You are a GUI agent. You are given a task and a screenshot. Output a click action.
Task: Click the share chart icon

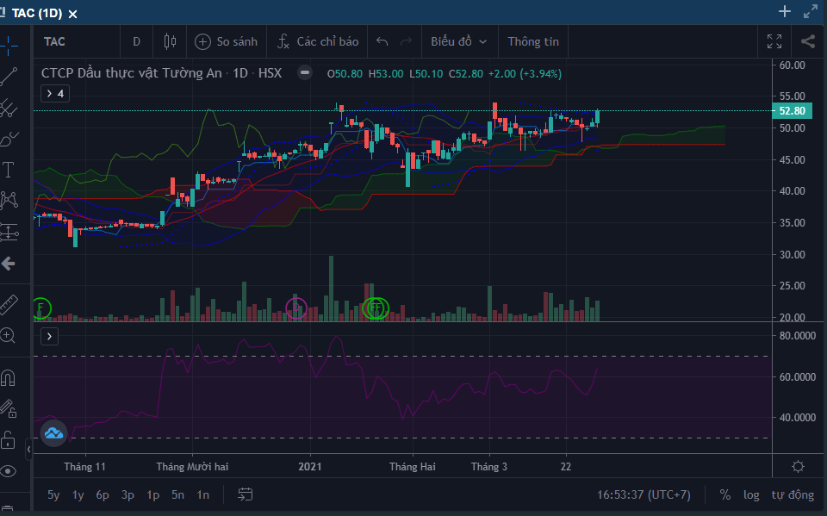pyautogui.click(x=808, y=41)
